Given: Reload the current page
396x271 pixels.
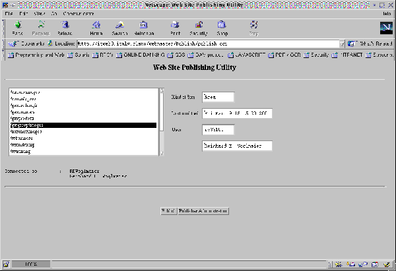Looking at the screenshot, I should (x=65, y=27).
